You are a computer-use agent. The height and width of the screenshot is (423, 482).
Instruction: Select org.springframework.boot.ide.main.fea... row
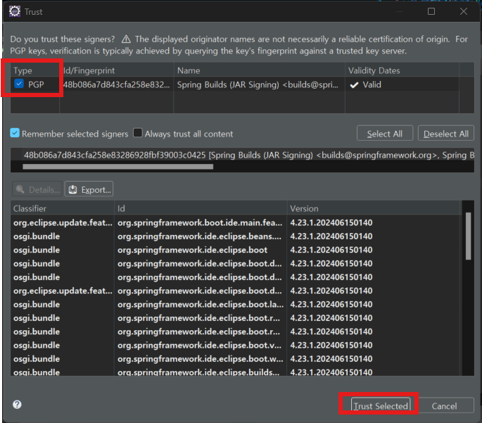(236, 222)
